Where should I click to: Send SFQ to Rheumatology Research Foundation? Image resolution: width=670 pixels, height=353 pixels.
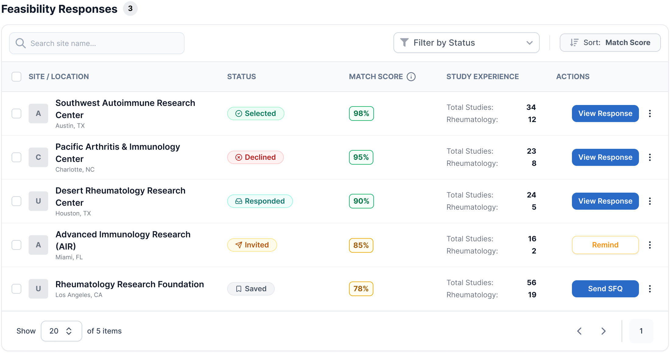pyautogui.click(x=605, y=289)
